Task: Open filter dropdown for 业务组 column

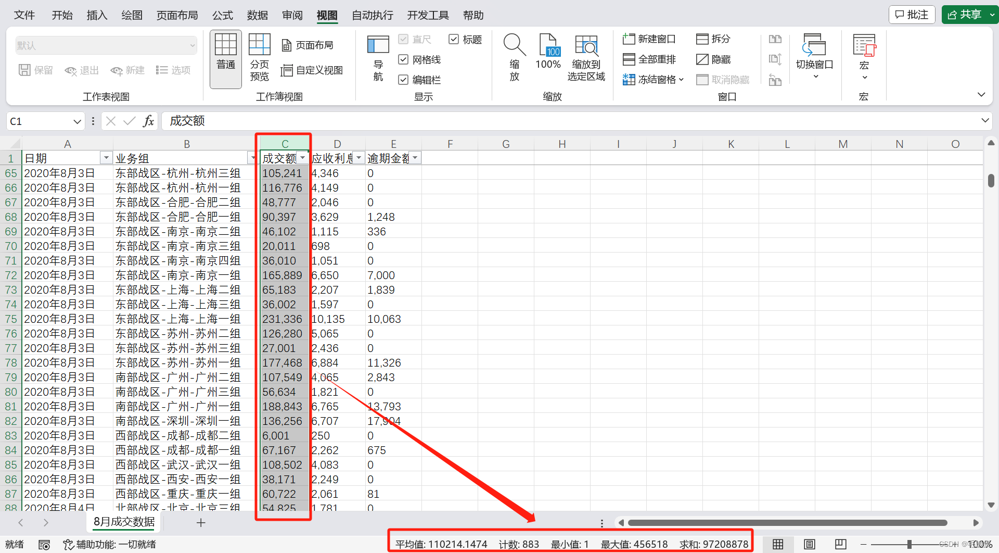Action: [x=253, y=158]
